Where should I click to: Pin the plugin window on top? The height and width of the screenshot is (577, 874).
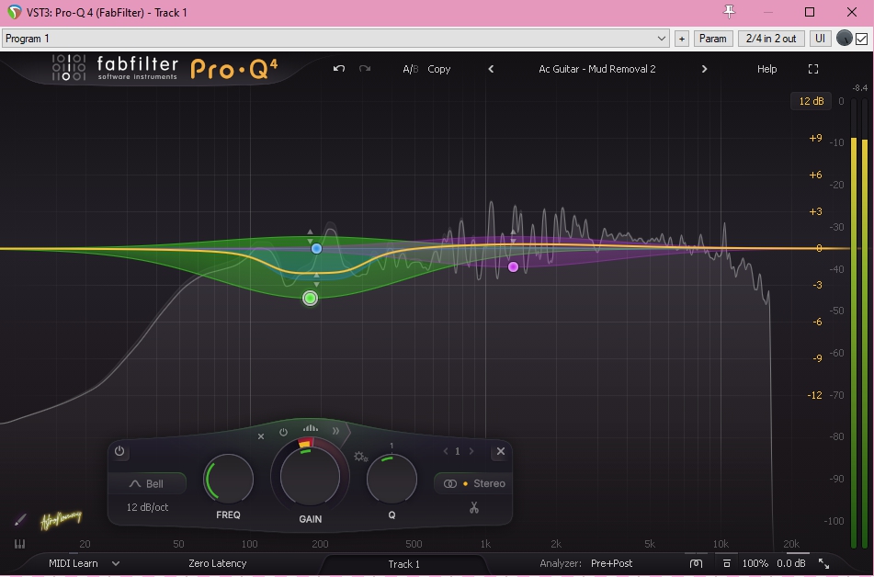(x=730, y=12)
